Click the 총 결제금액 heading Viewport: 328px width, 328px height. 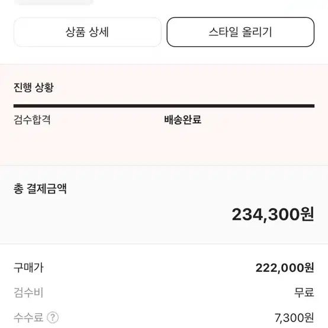[x=40, y=188]
